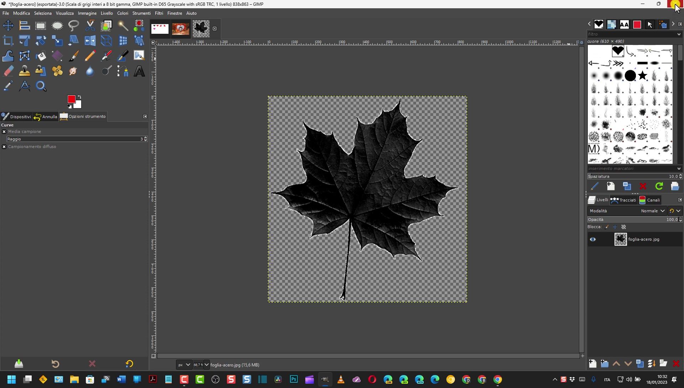Image resolution: width=684 pixels, height=388 pixels.
Task: Select the Move tool
Action: pyautogui.click(x=8, y=26)
